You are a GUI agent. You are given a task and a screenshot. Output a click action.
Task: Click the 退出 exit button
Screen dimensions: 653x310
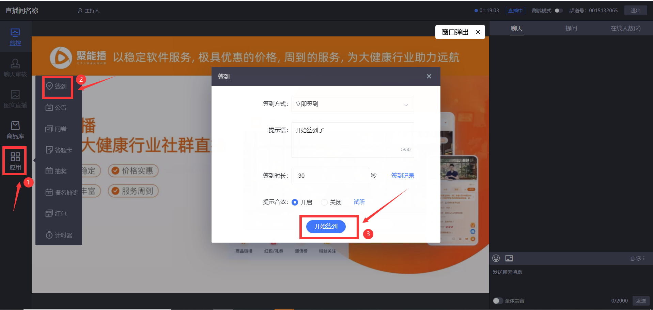coord(636,11)
